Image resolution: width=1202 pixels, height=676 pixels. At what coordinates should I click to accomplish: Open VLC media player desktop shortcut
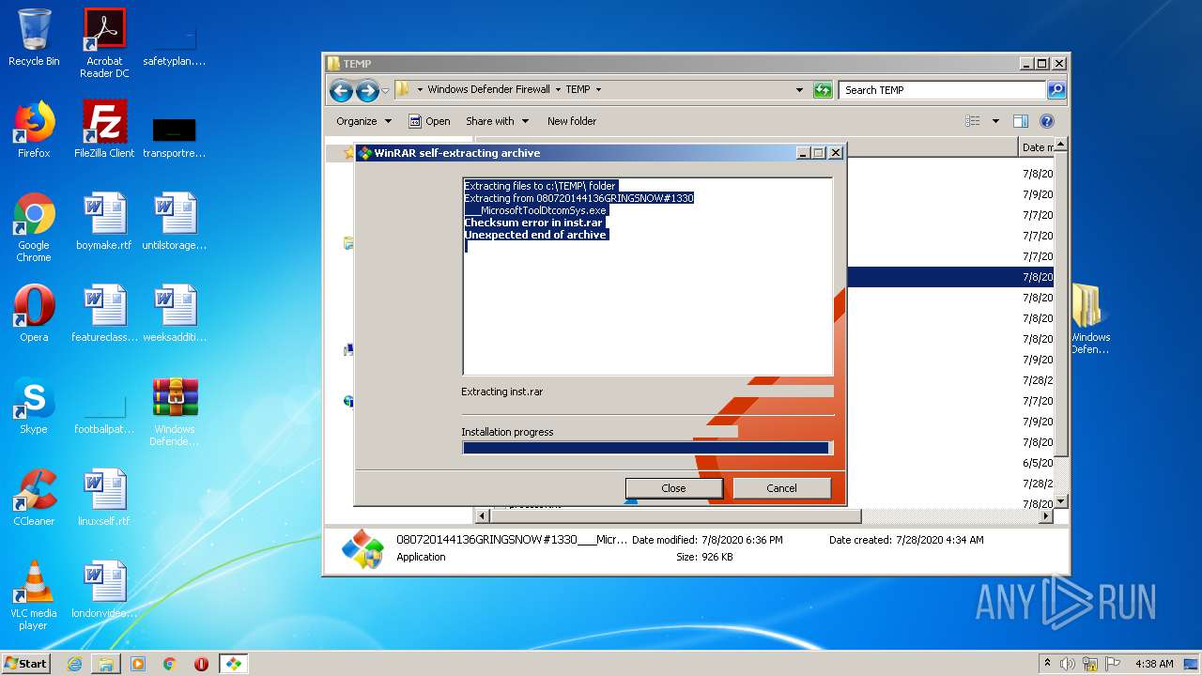(34, 595)
